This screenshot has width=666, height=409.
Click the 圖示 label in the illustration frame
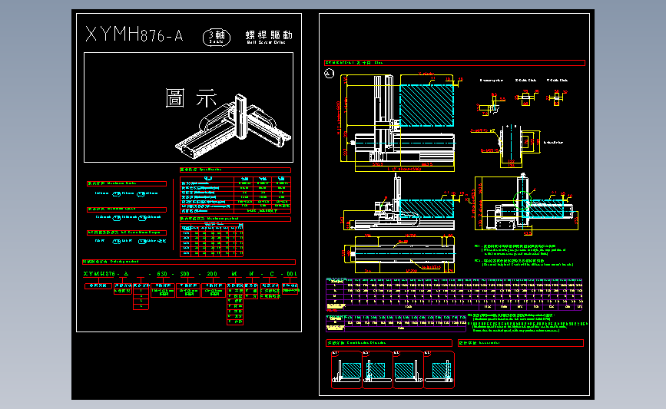click(x=191, y=98)
